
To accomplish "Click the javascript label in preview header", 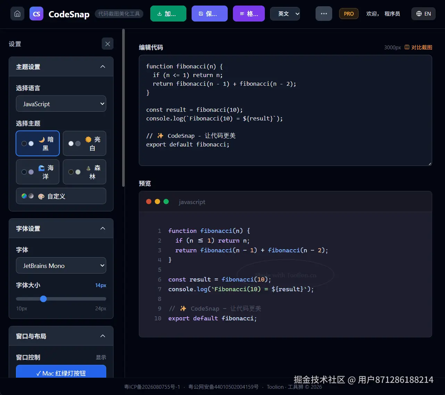I will pos(192,202).
